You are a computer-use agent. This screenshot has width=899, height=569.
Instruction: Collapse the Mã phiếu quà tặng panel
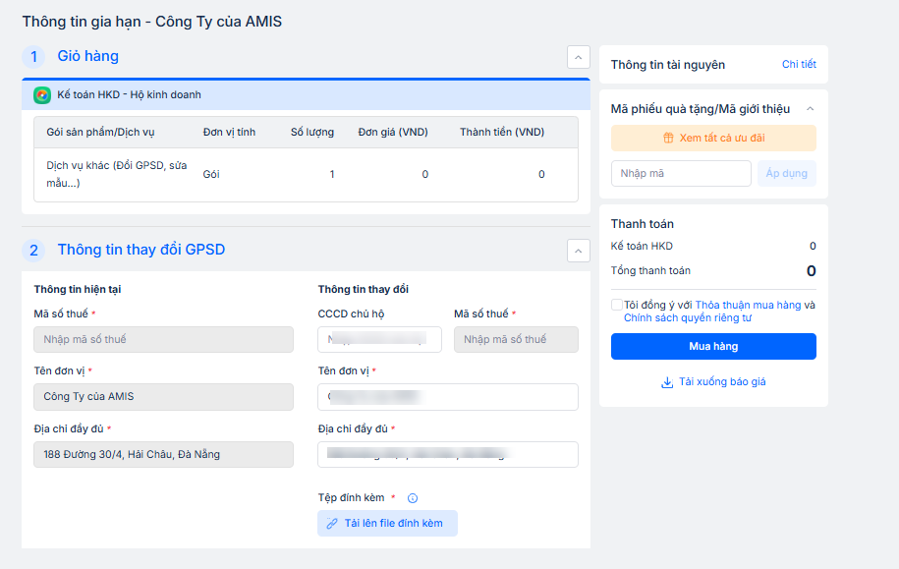coord(811,109)
